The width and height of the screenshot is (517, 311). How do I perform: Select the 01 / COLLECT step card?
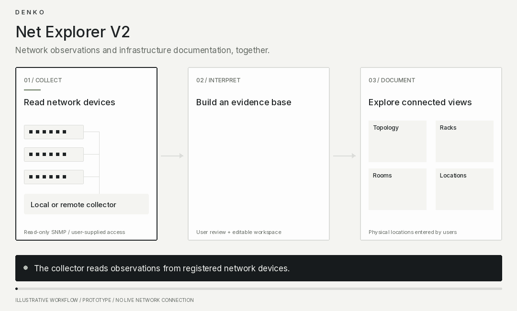[86, 154]
